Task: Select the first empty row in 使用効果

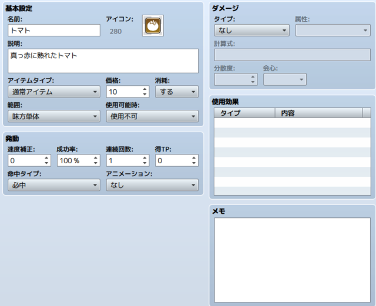Action: point(293,123)
